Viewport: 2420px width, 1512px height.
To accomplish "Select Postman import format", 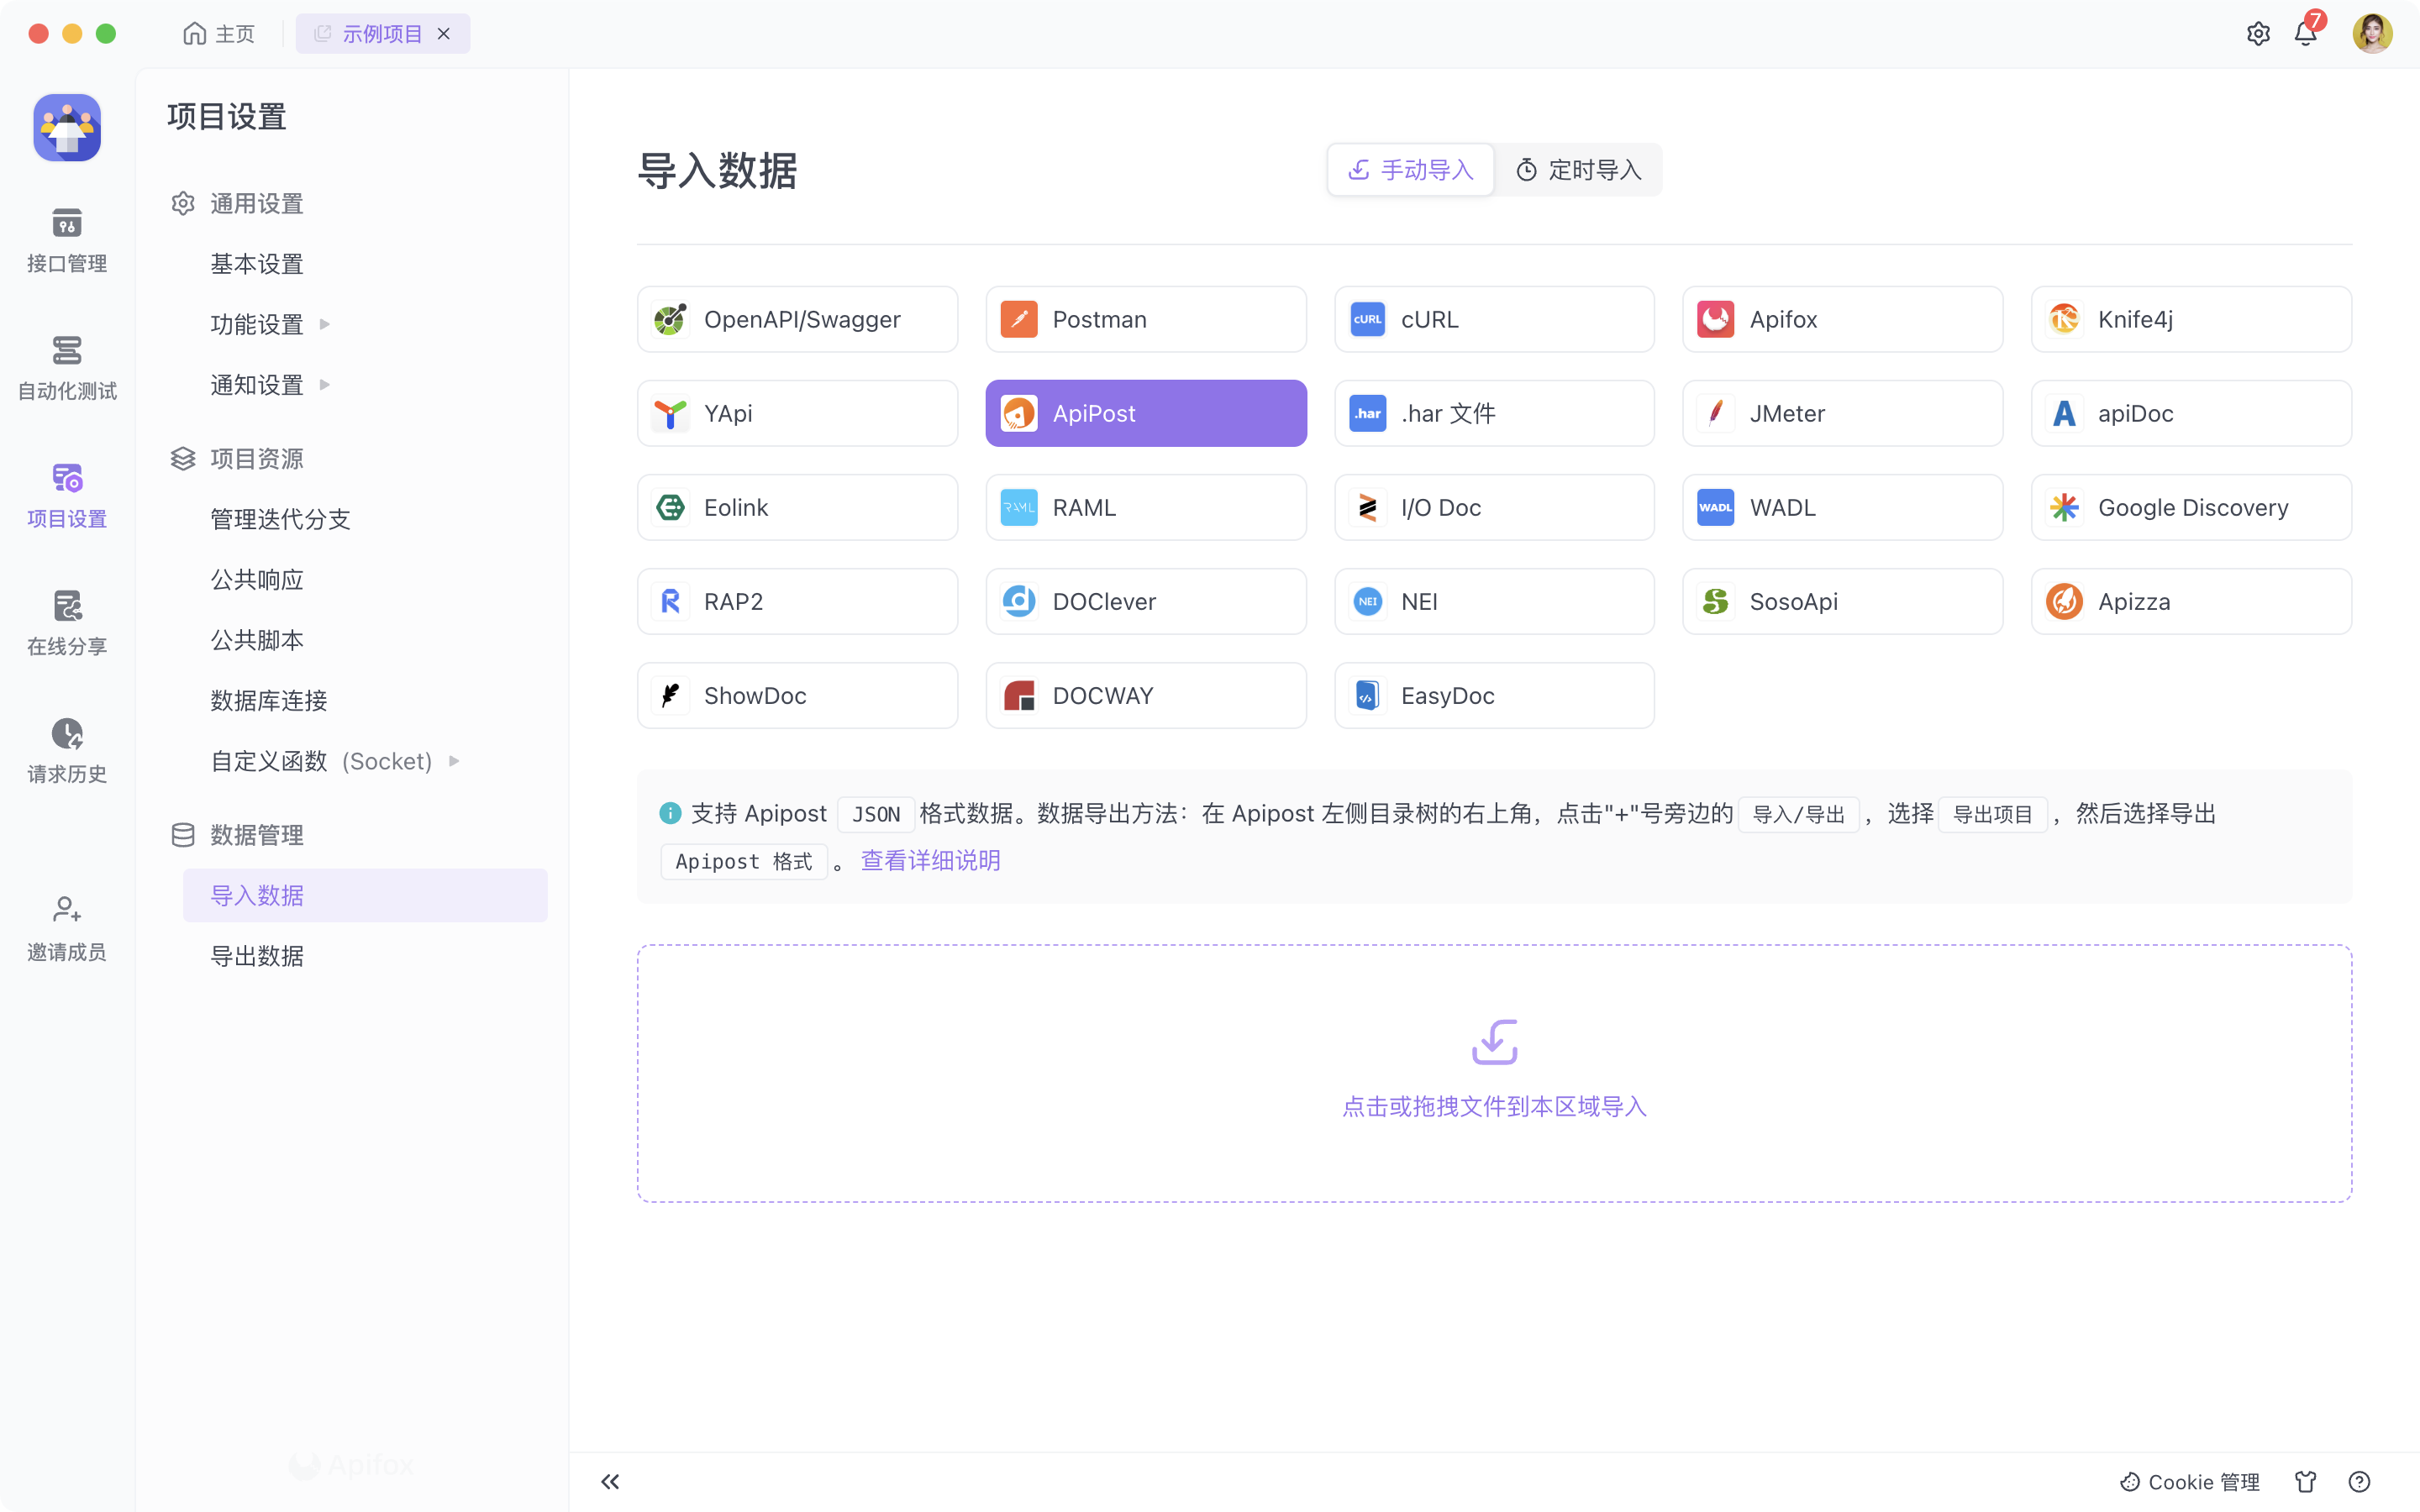I will [1146, 319].
